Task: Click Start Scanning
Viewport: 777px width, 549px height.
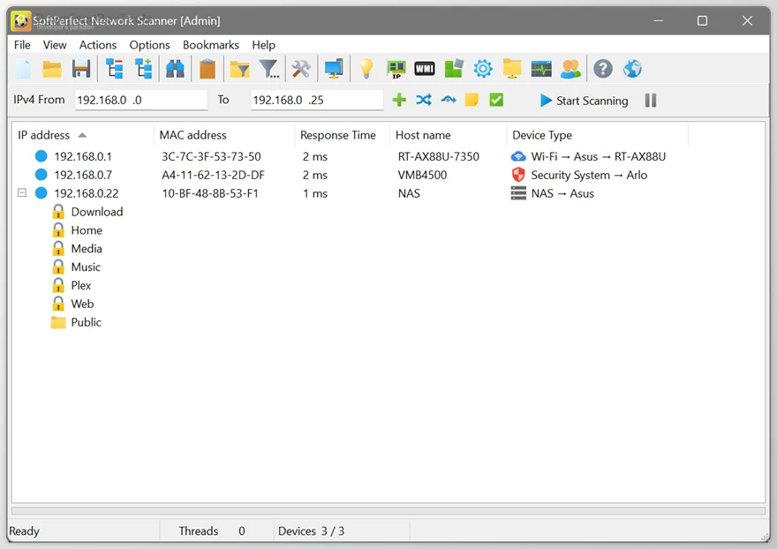Action: pos(584,101)
